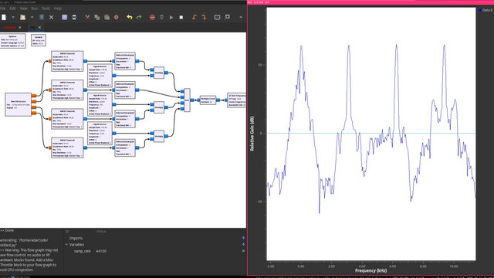Open the toolbar overflow dropdown arrow
The width and height of the screenshot is (494, 278).
(x=241, y=17)
